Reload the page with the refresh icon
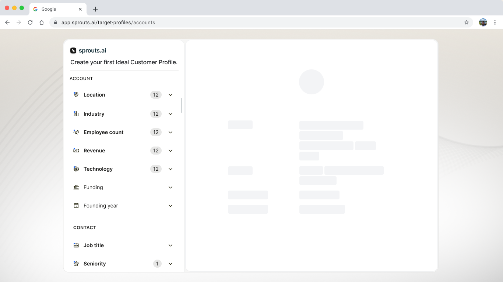The height and width of the screenshot is (282, 503). click(x=30, y=22)
